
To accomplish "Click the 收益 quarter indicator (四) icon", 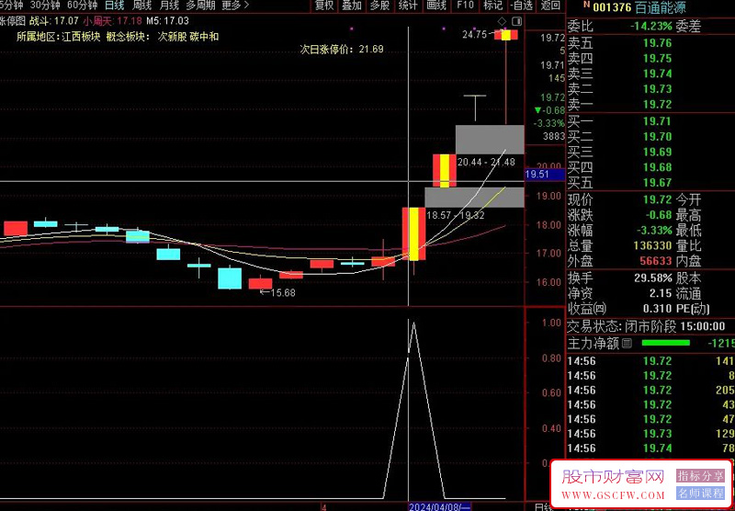I will [601, 309].
